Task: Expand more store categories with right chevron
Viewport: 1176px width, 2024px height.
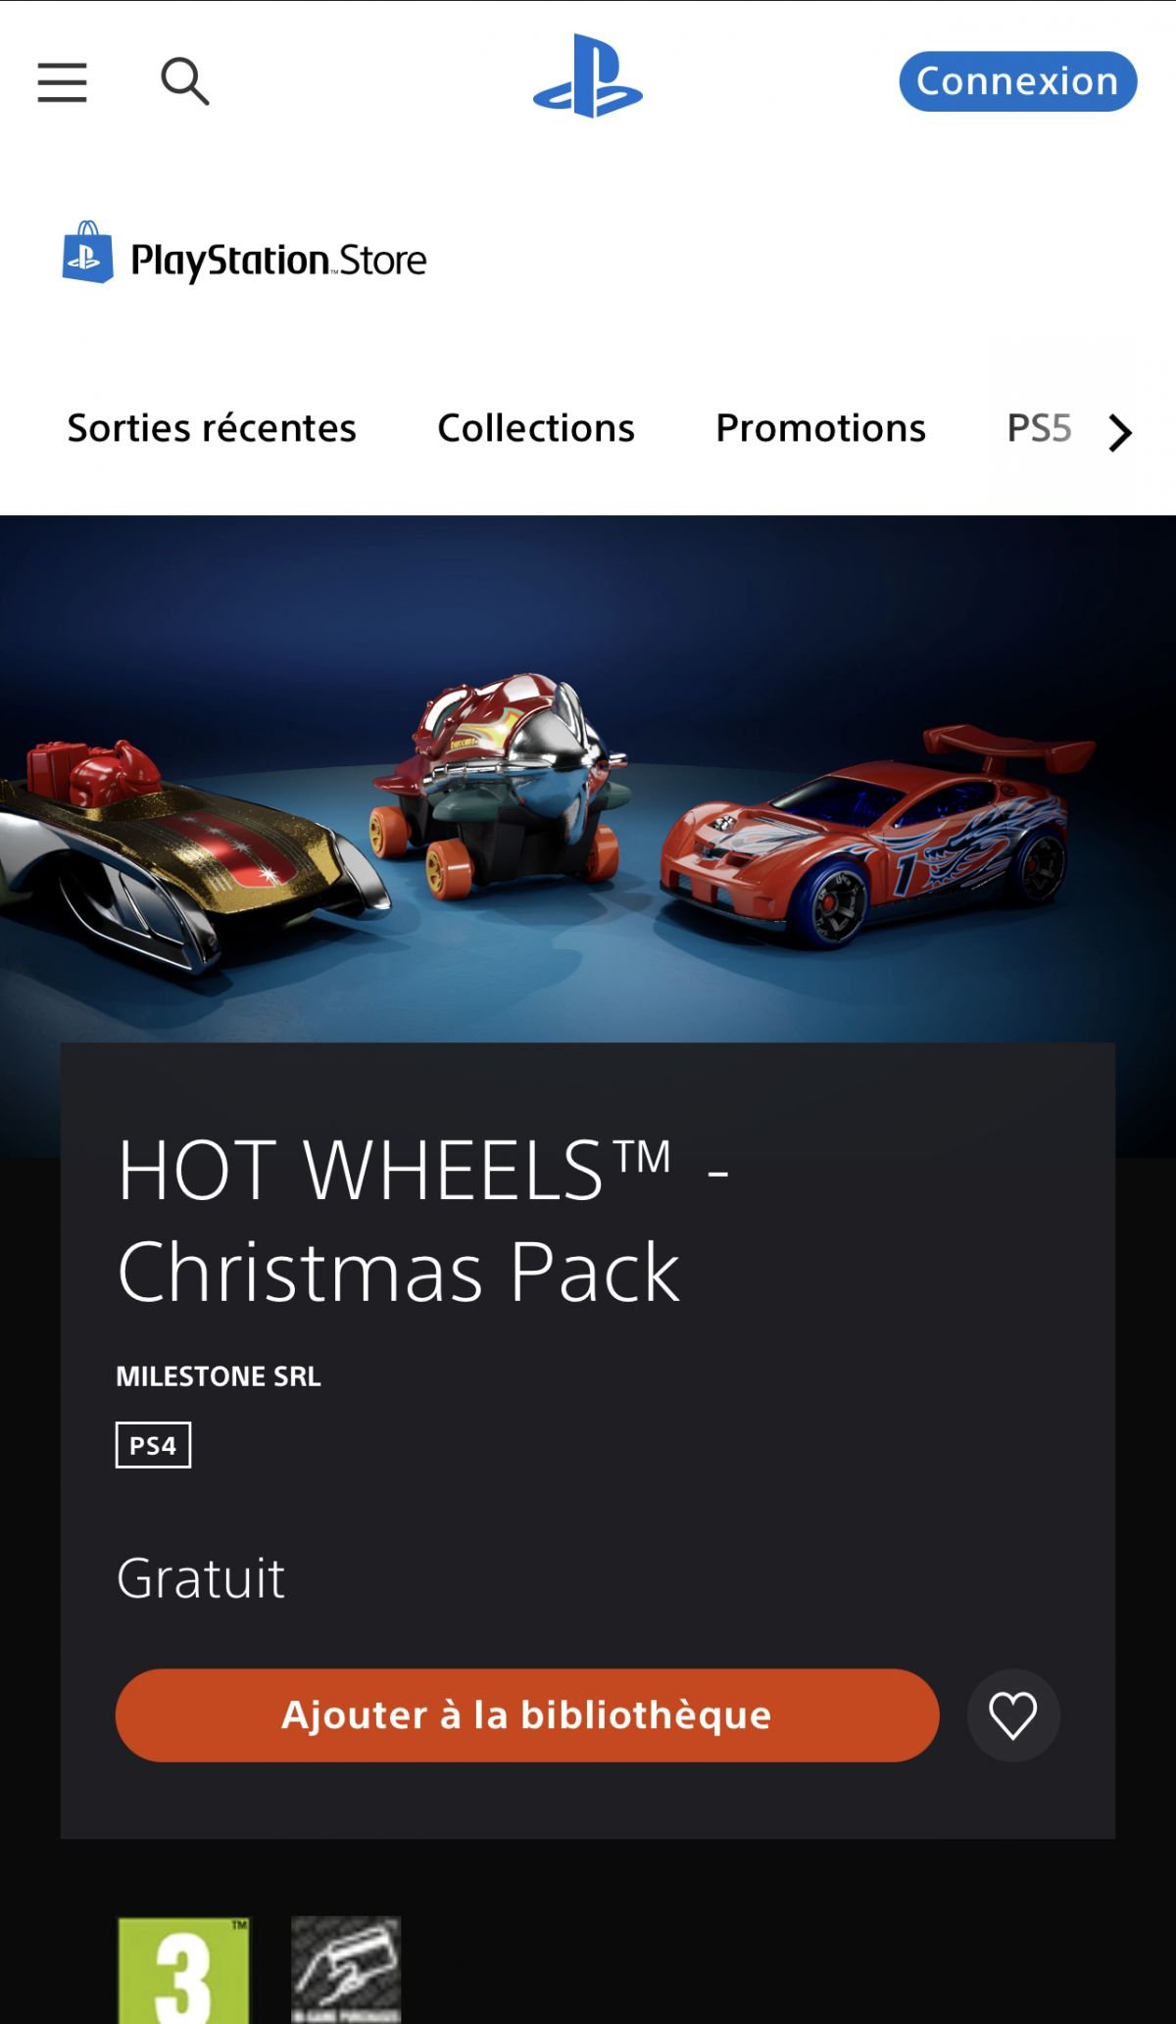Action: [x=1119, y=432]
